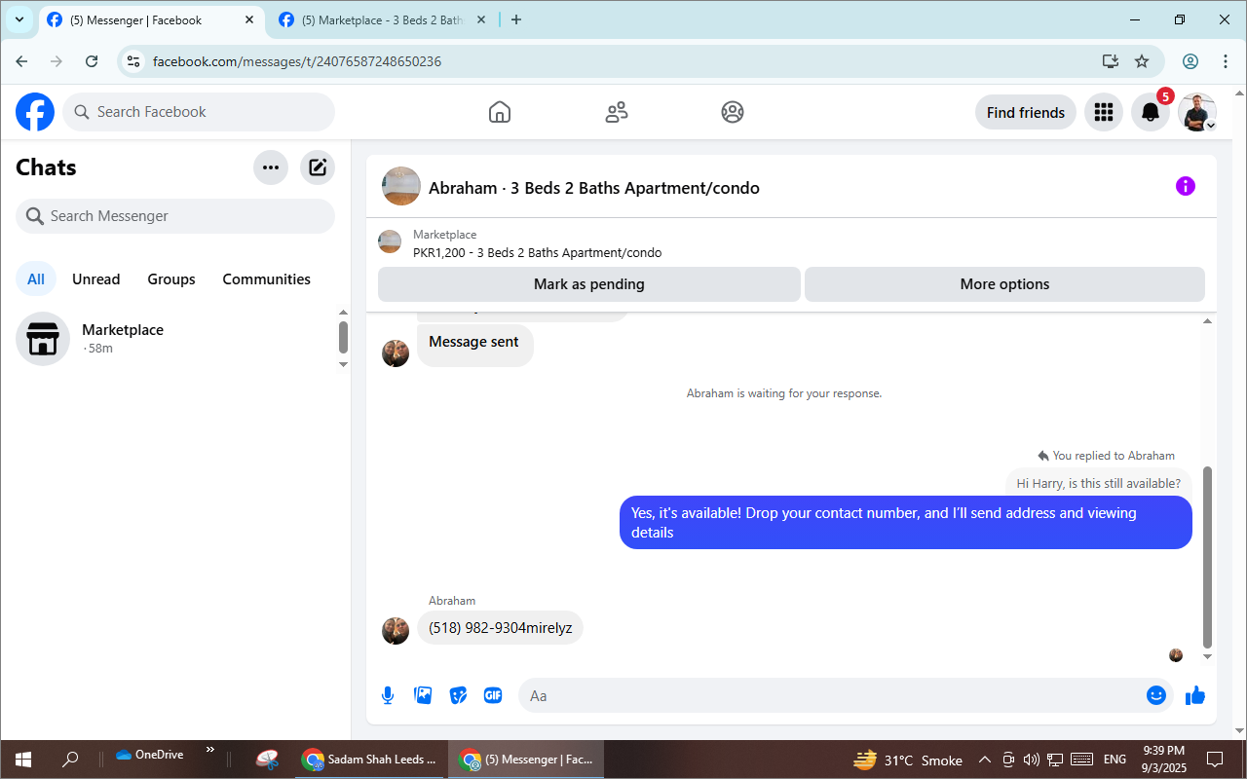Switch to the Communities chat filter
Screen dimensions: 1247x779
pyautogui.click(x=267, y=279)
